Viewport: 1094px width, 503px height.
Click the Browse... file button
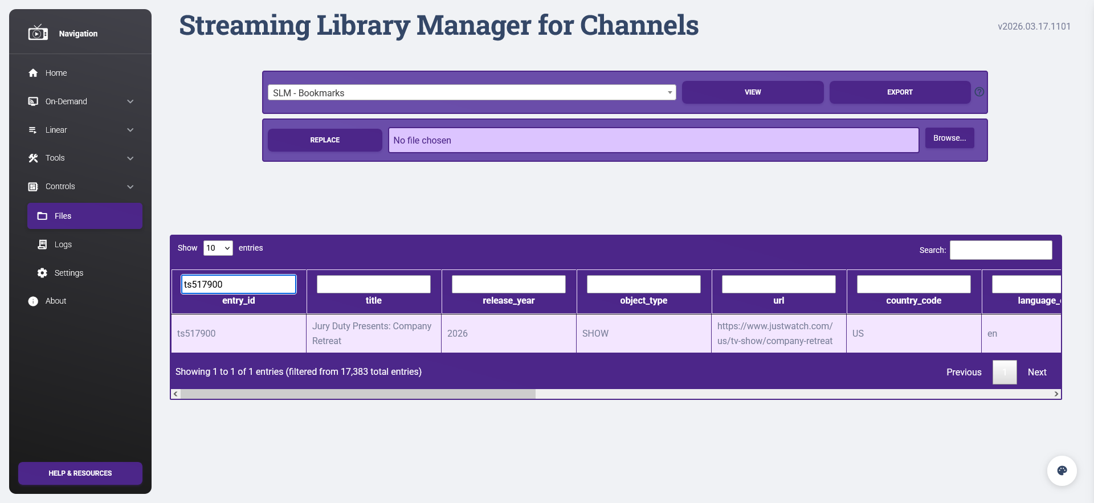[x=949, y=138]
